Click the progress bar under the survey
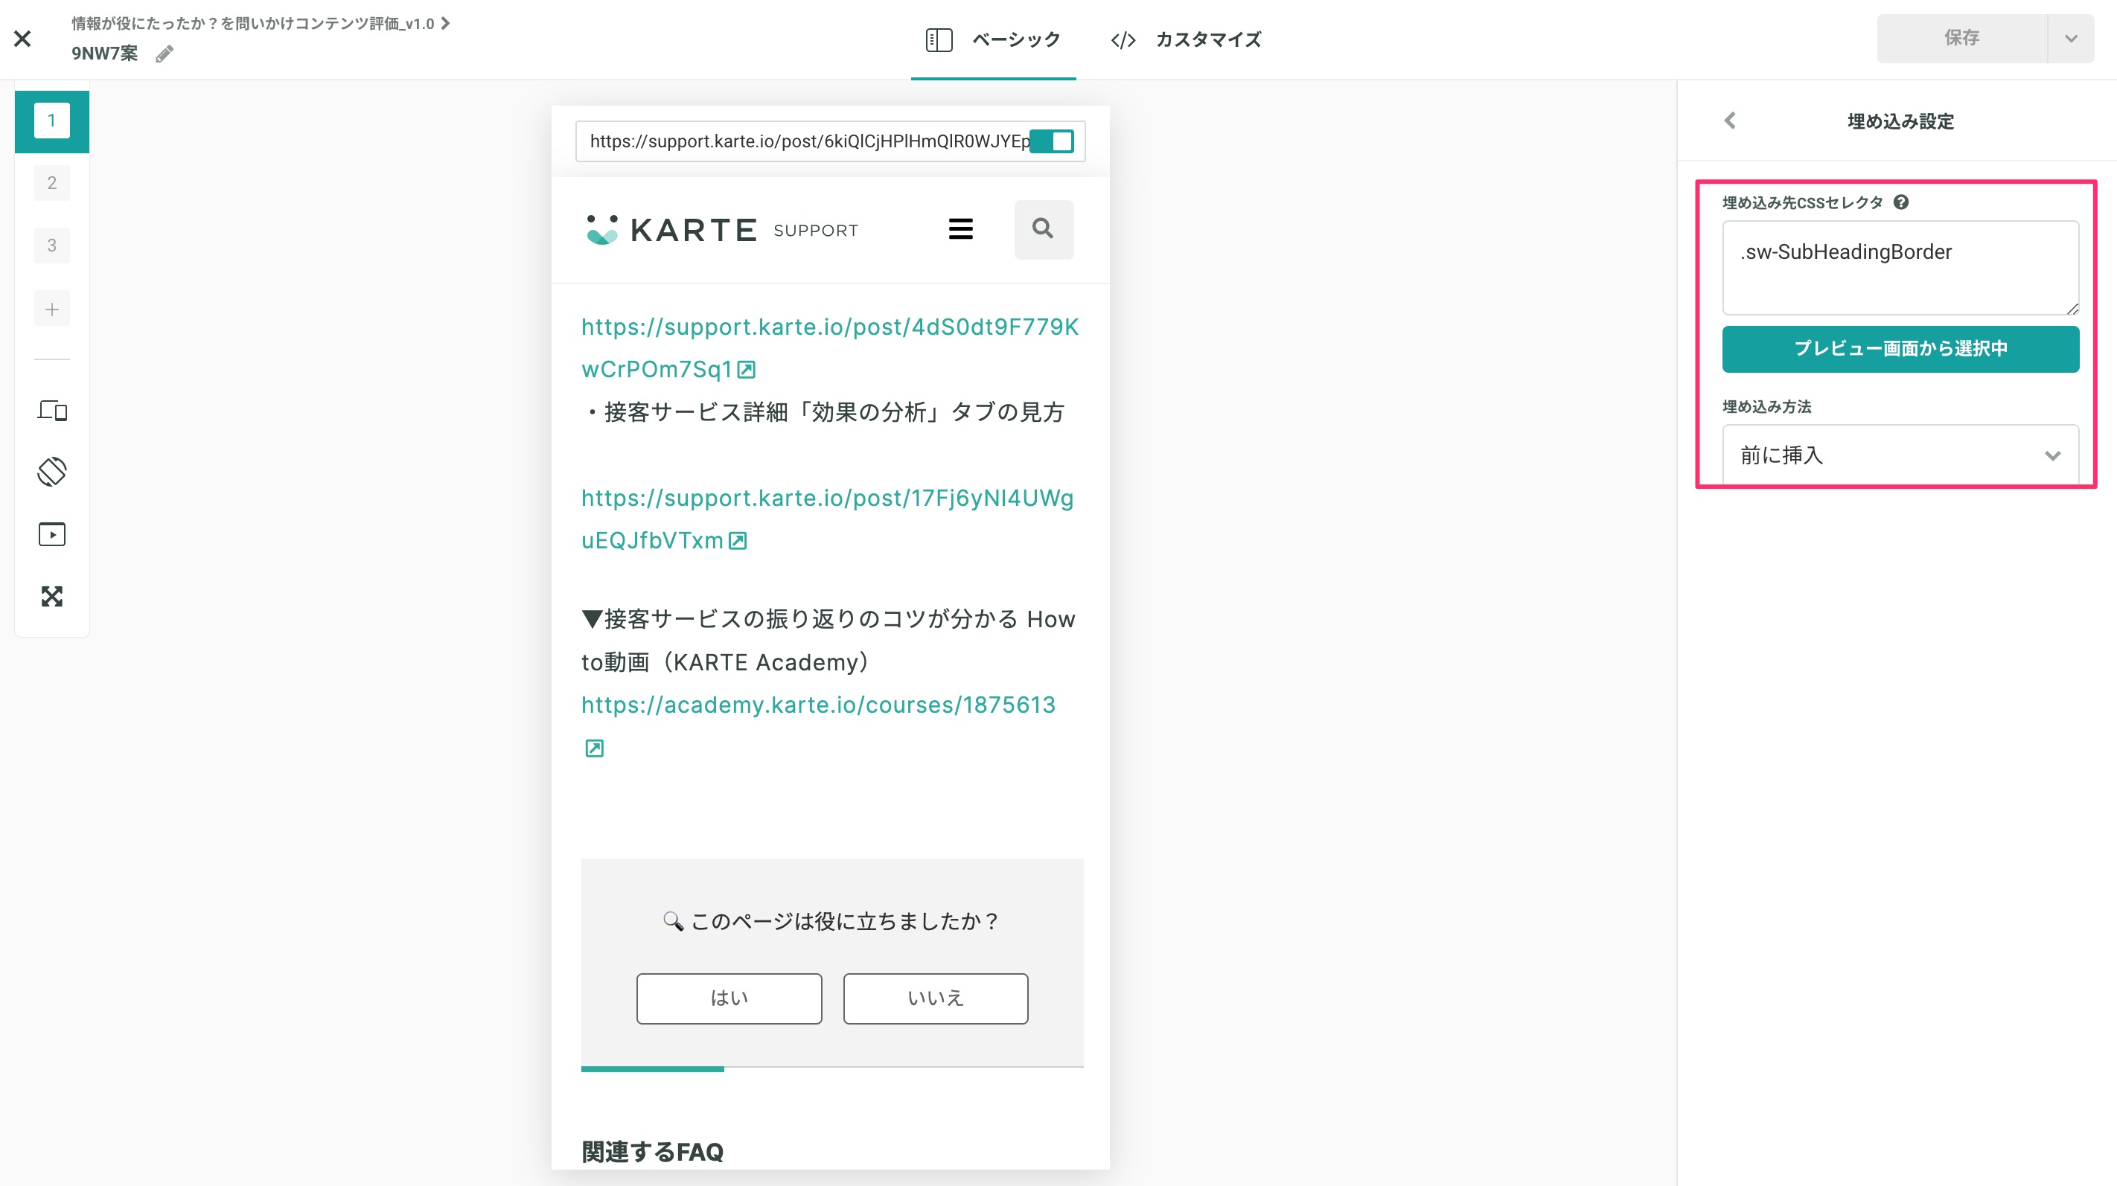Screen dimensions: 2117x1186 point(832,1068)
